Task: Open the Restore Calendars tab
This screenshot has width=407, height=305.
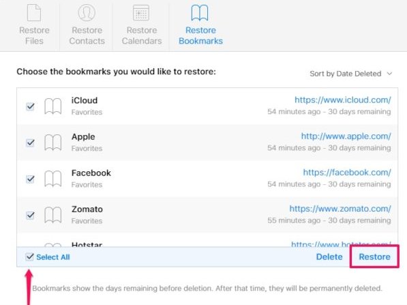Action: [142, 25]
